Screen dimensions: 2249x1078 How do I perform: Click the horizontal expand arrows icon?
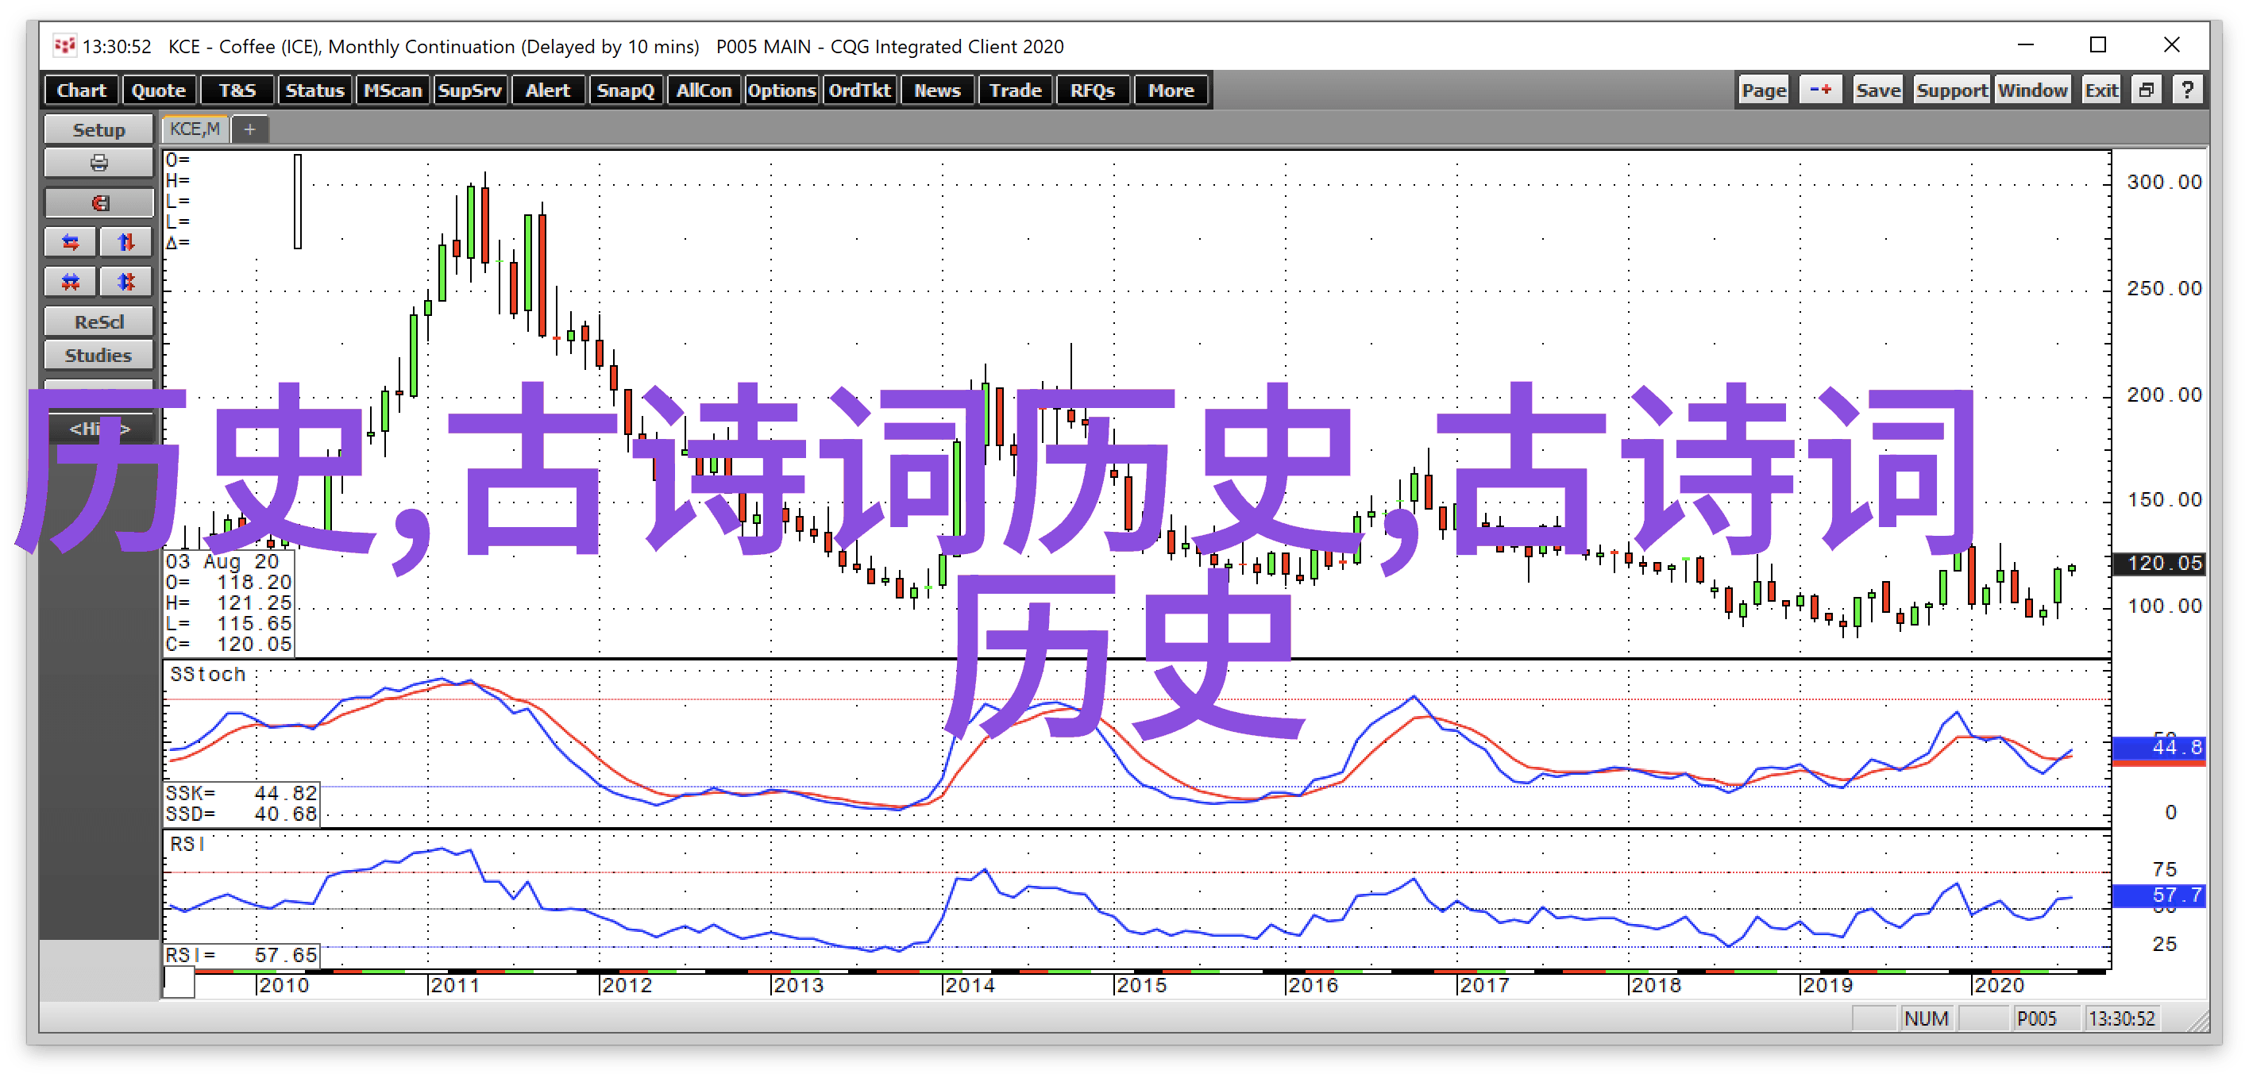(x=71, y=243)
